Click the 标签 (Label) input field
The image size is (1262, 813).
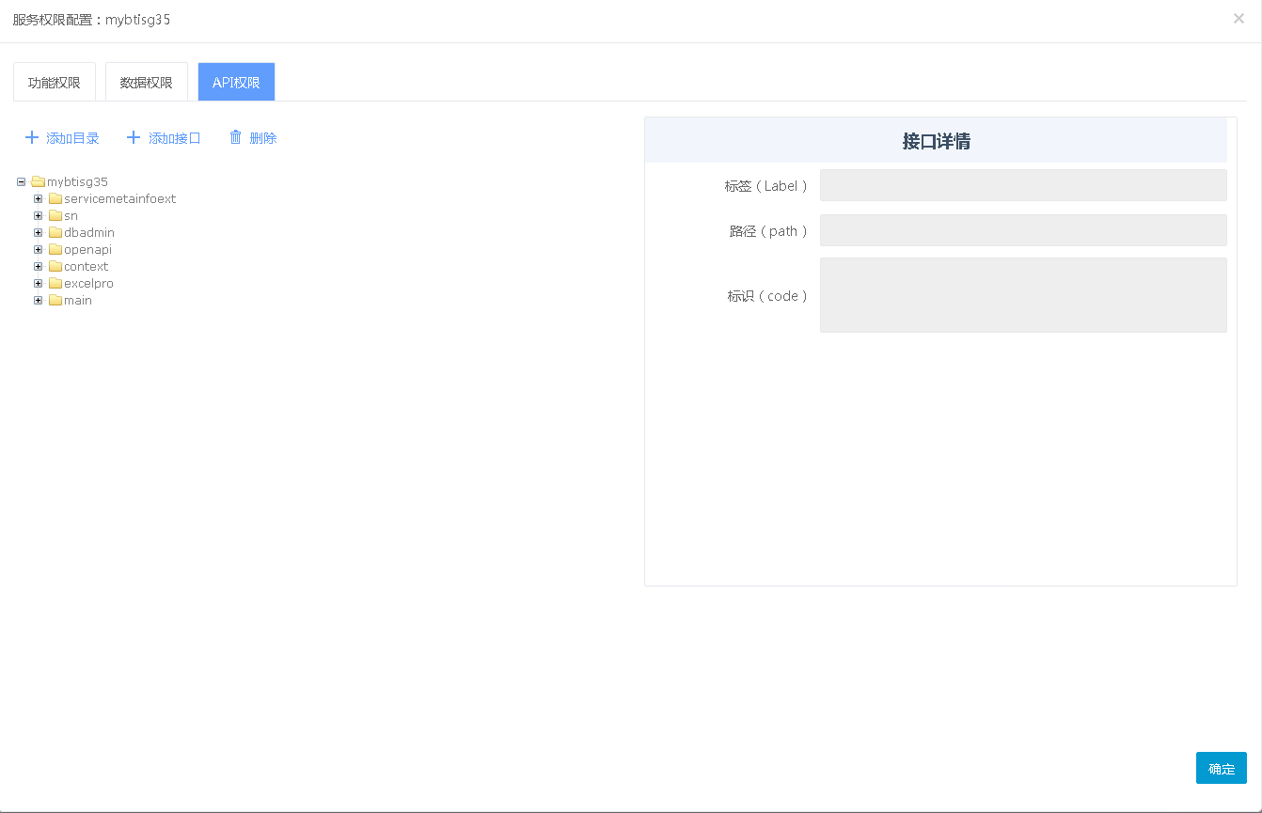pyautogui.click(x=1023, y=185)
